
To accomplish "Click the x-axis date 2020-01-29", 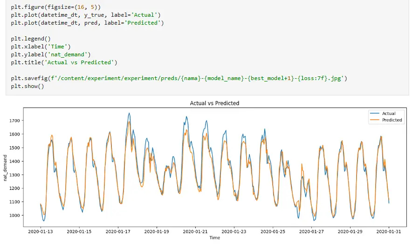I will (350, 231).
